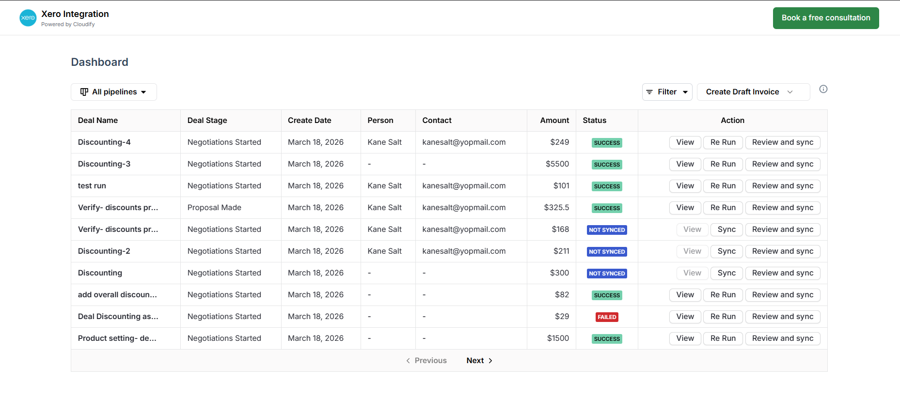View the Discounting-3 deal
Screen dimensions: 900x397
click(x=685, y=164)
